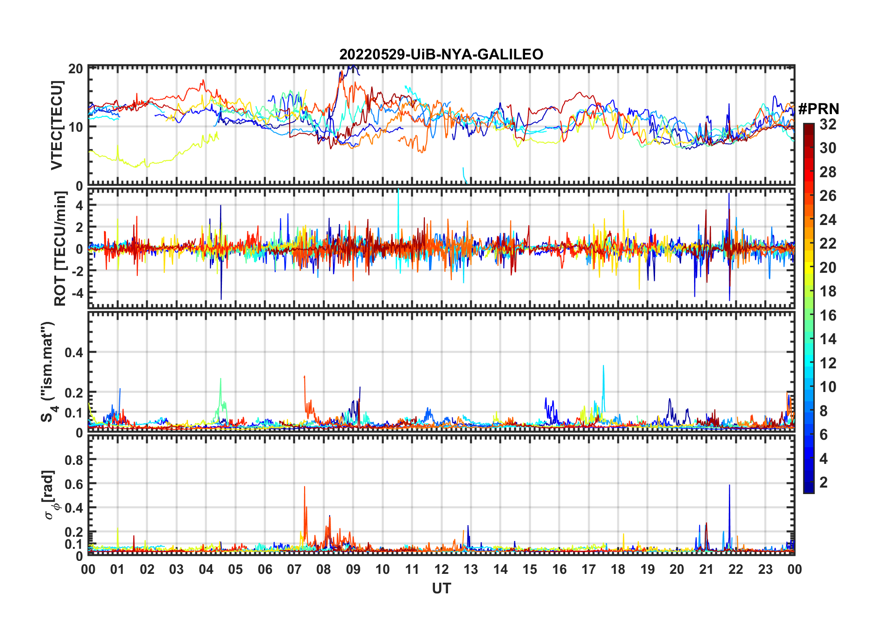
Task: Click x-axis hour label 15
Action: [x=530, y=570]
